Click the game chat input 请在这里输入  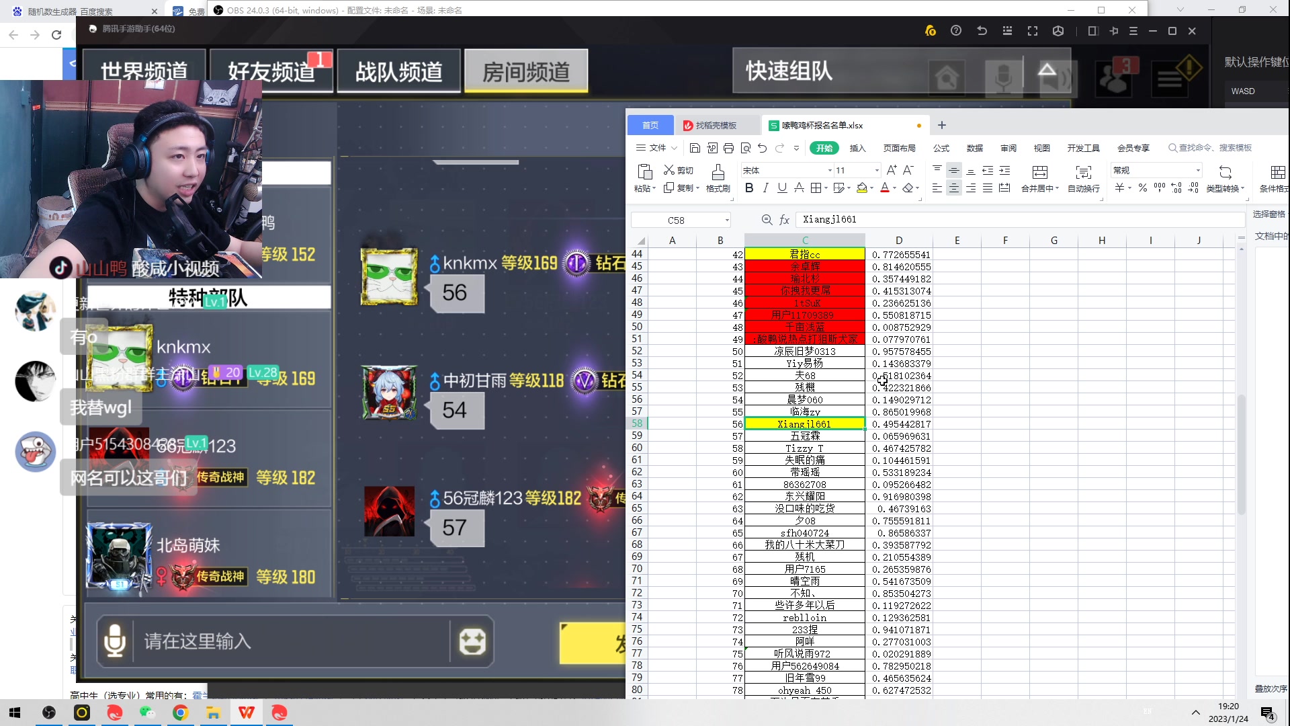(x=292, y=641)
